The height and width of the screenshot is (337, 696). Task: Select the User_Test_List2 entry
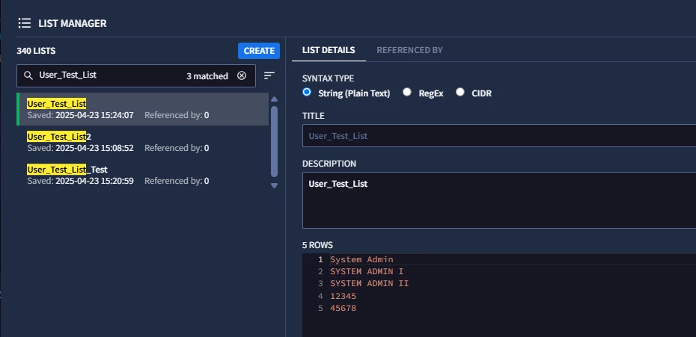click(x=142, y=142)
